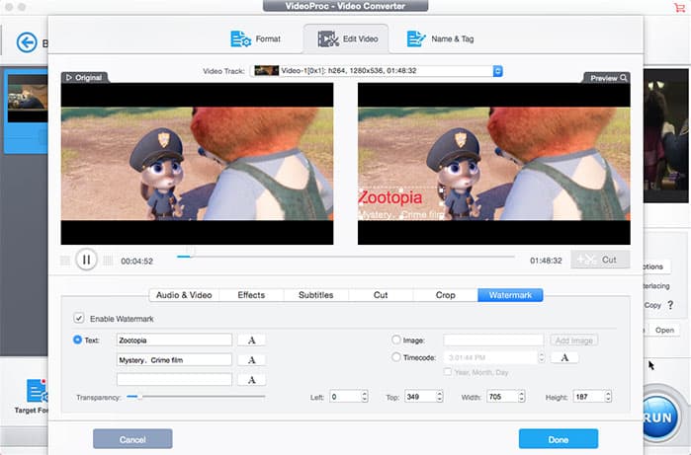This screenshot has width=691, height=455.
Task: Open the Subtitles tab
Action: coord(315,295)
